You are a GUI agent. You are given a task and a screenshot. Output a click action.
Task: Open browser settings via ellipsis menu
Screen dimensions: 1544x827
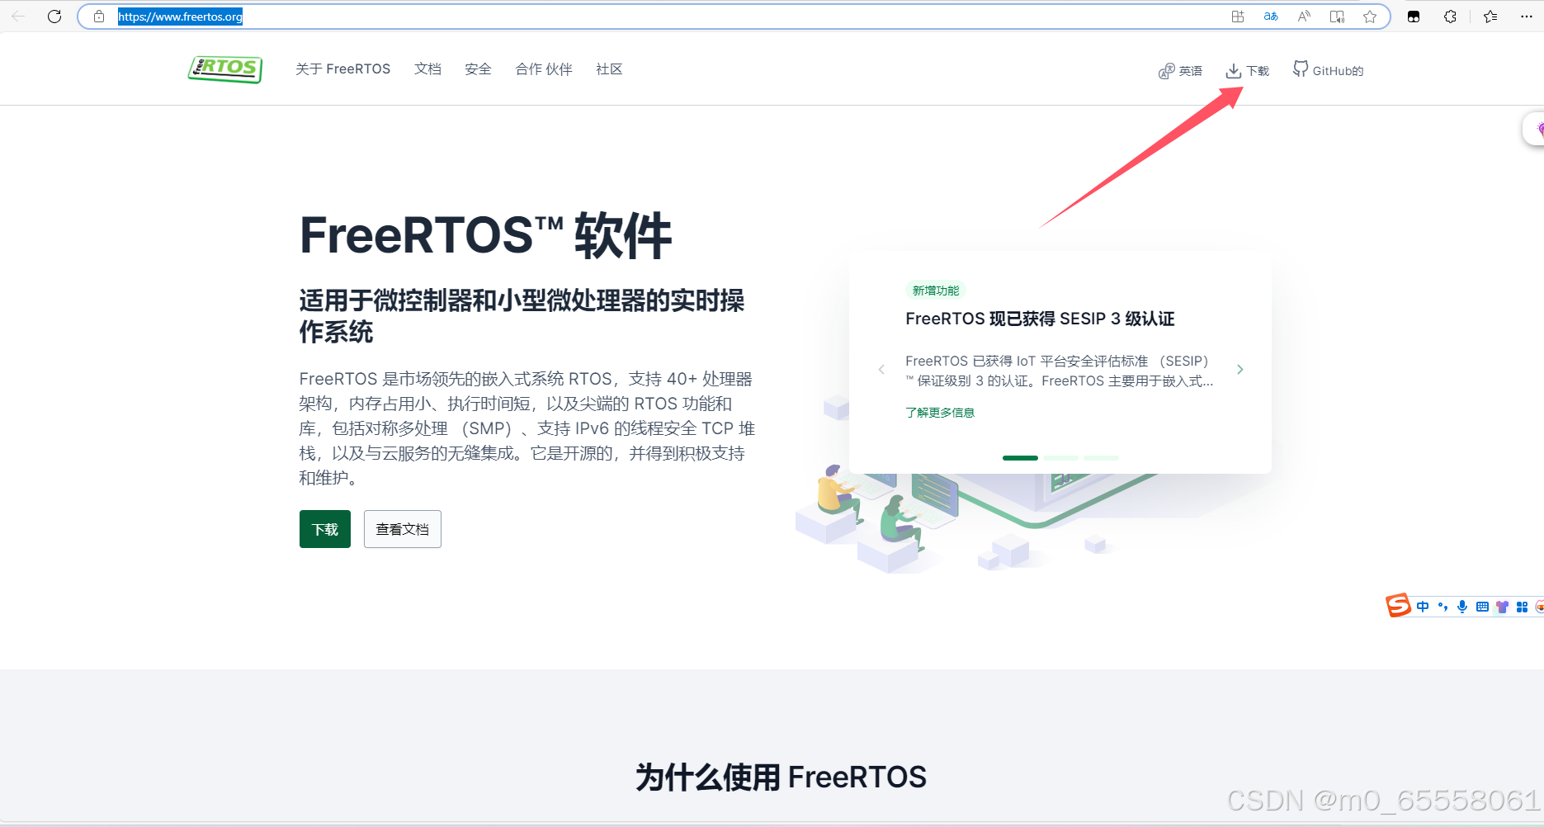1527,16
